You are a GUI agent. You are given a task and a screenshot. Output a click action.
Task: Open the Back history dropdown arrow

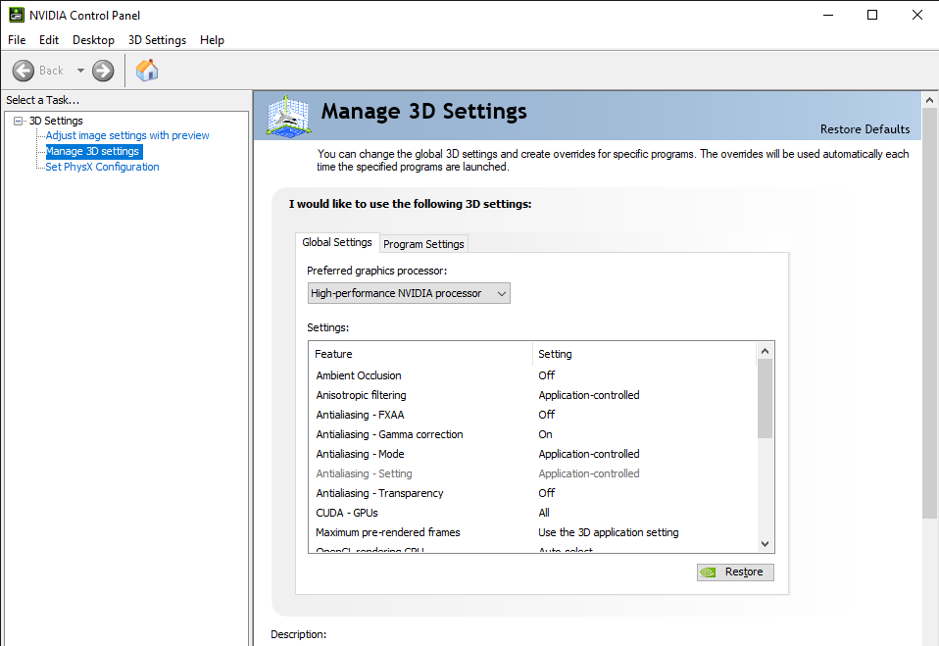coord(80,71)
